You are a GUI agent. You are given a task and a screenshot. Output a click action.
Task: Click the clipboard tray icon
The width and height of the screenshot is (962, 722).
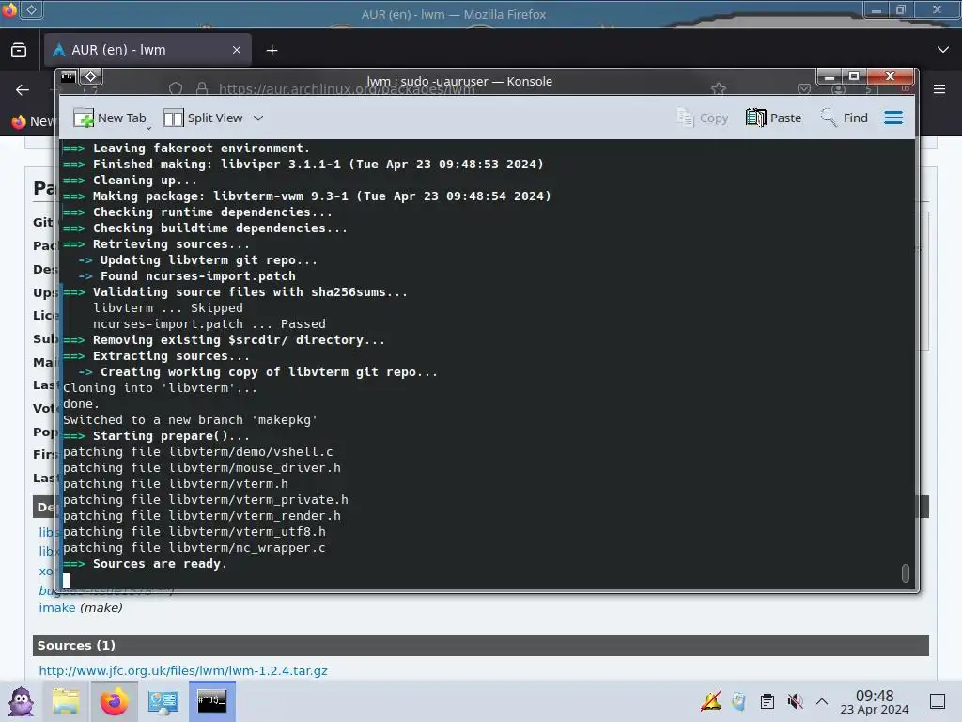767,701
